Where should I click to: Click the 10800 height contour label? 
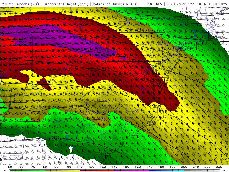54,138
